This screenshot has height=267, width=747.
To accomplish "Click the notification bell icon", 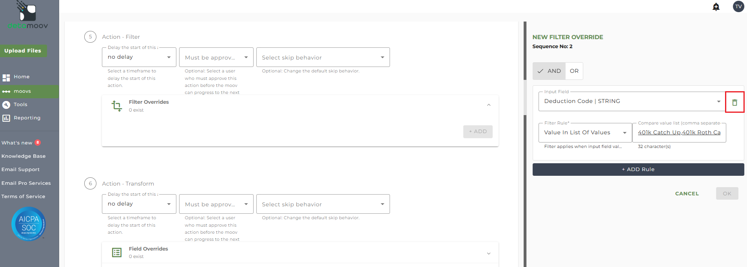I will click(716, 7).
